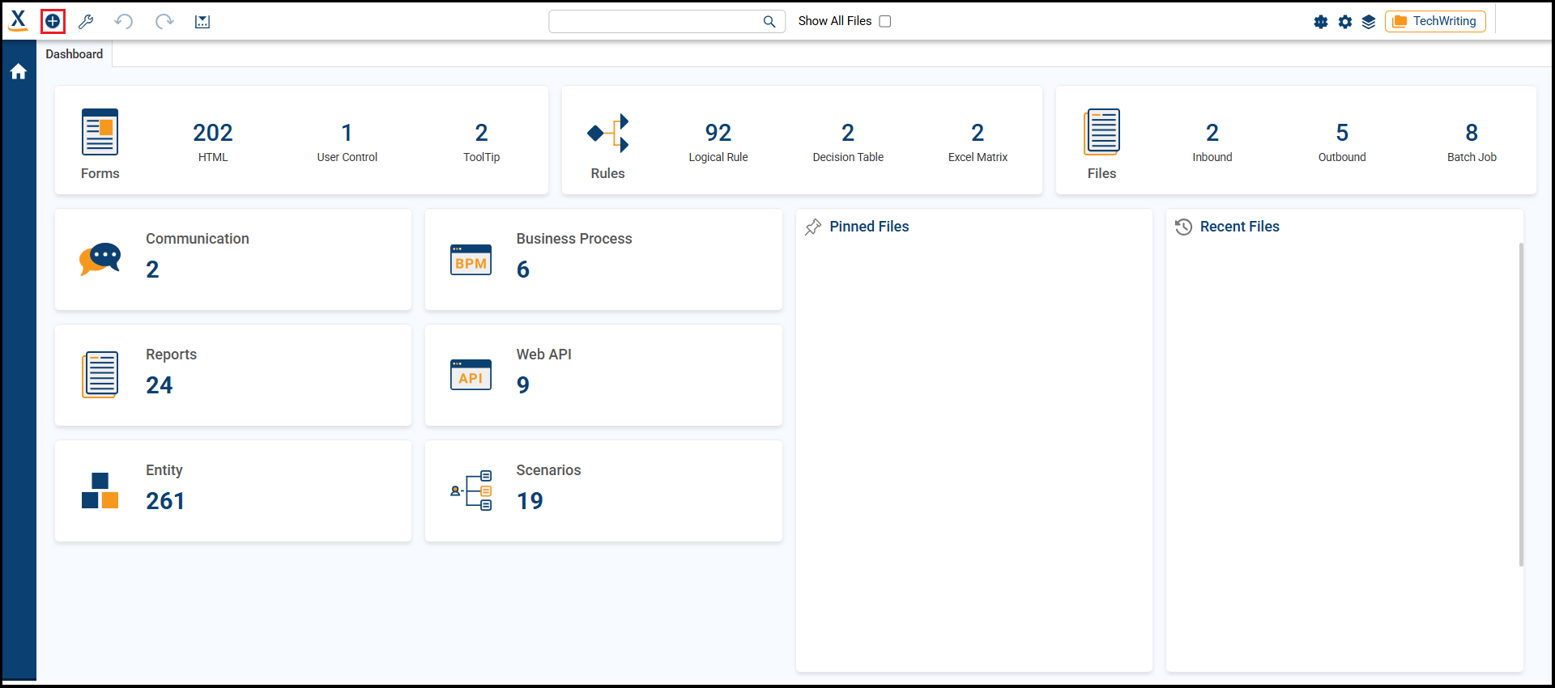This screenshot has width=1555, height=688.
Task: Select the Dashboard tab
Action: click(x=75, y=54)
